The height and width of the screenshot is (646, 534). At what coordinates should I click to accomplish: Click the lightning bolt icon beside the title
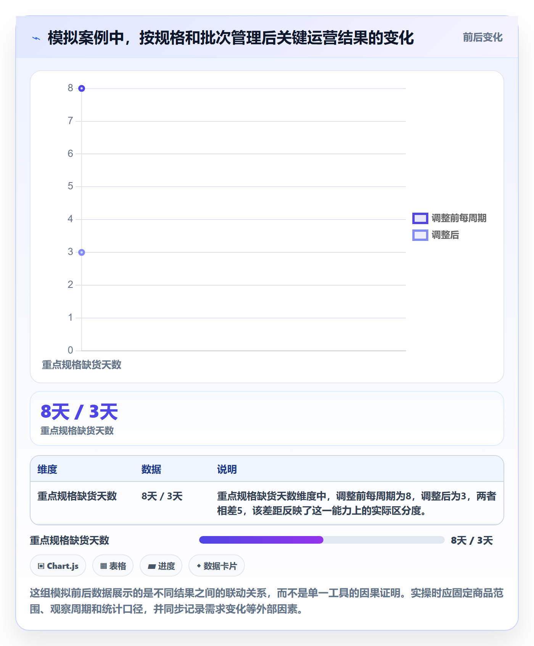(x=36, y=38)
